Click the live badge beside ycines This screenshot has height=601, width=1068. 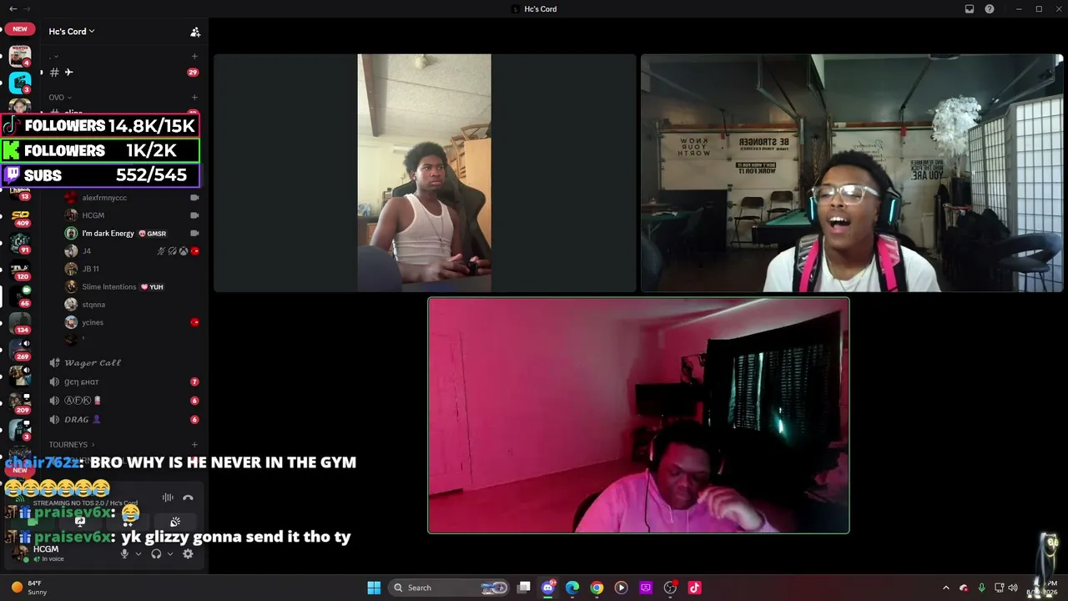[194, 322]
